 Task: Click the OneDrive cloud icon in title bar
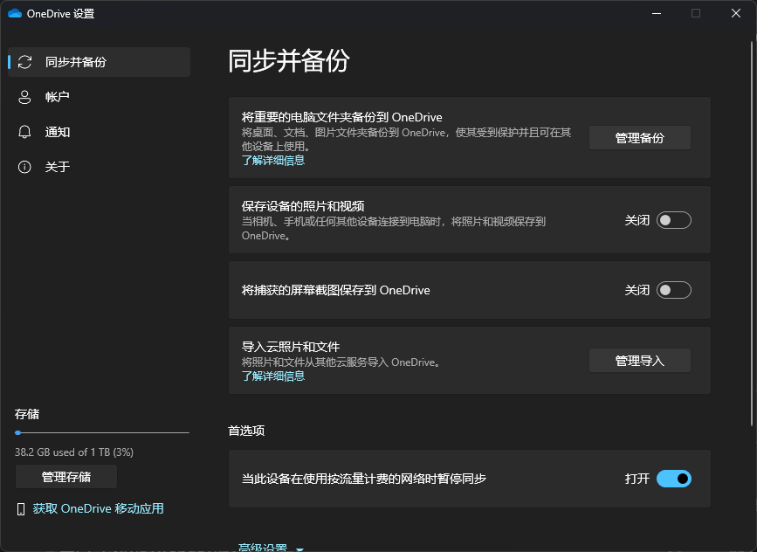tap(15, 13)
